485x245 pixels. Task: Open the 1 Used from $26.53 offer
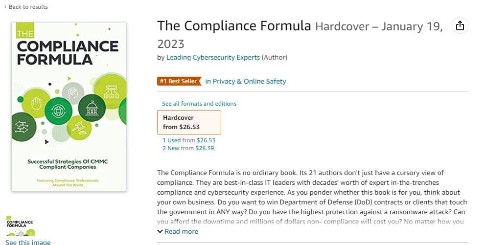click(189, 140)
